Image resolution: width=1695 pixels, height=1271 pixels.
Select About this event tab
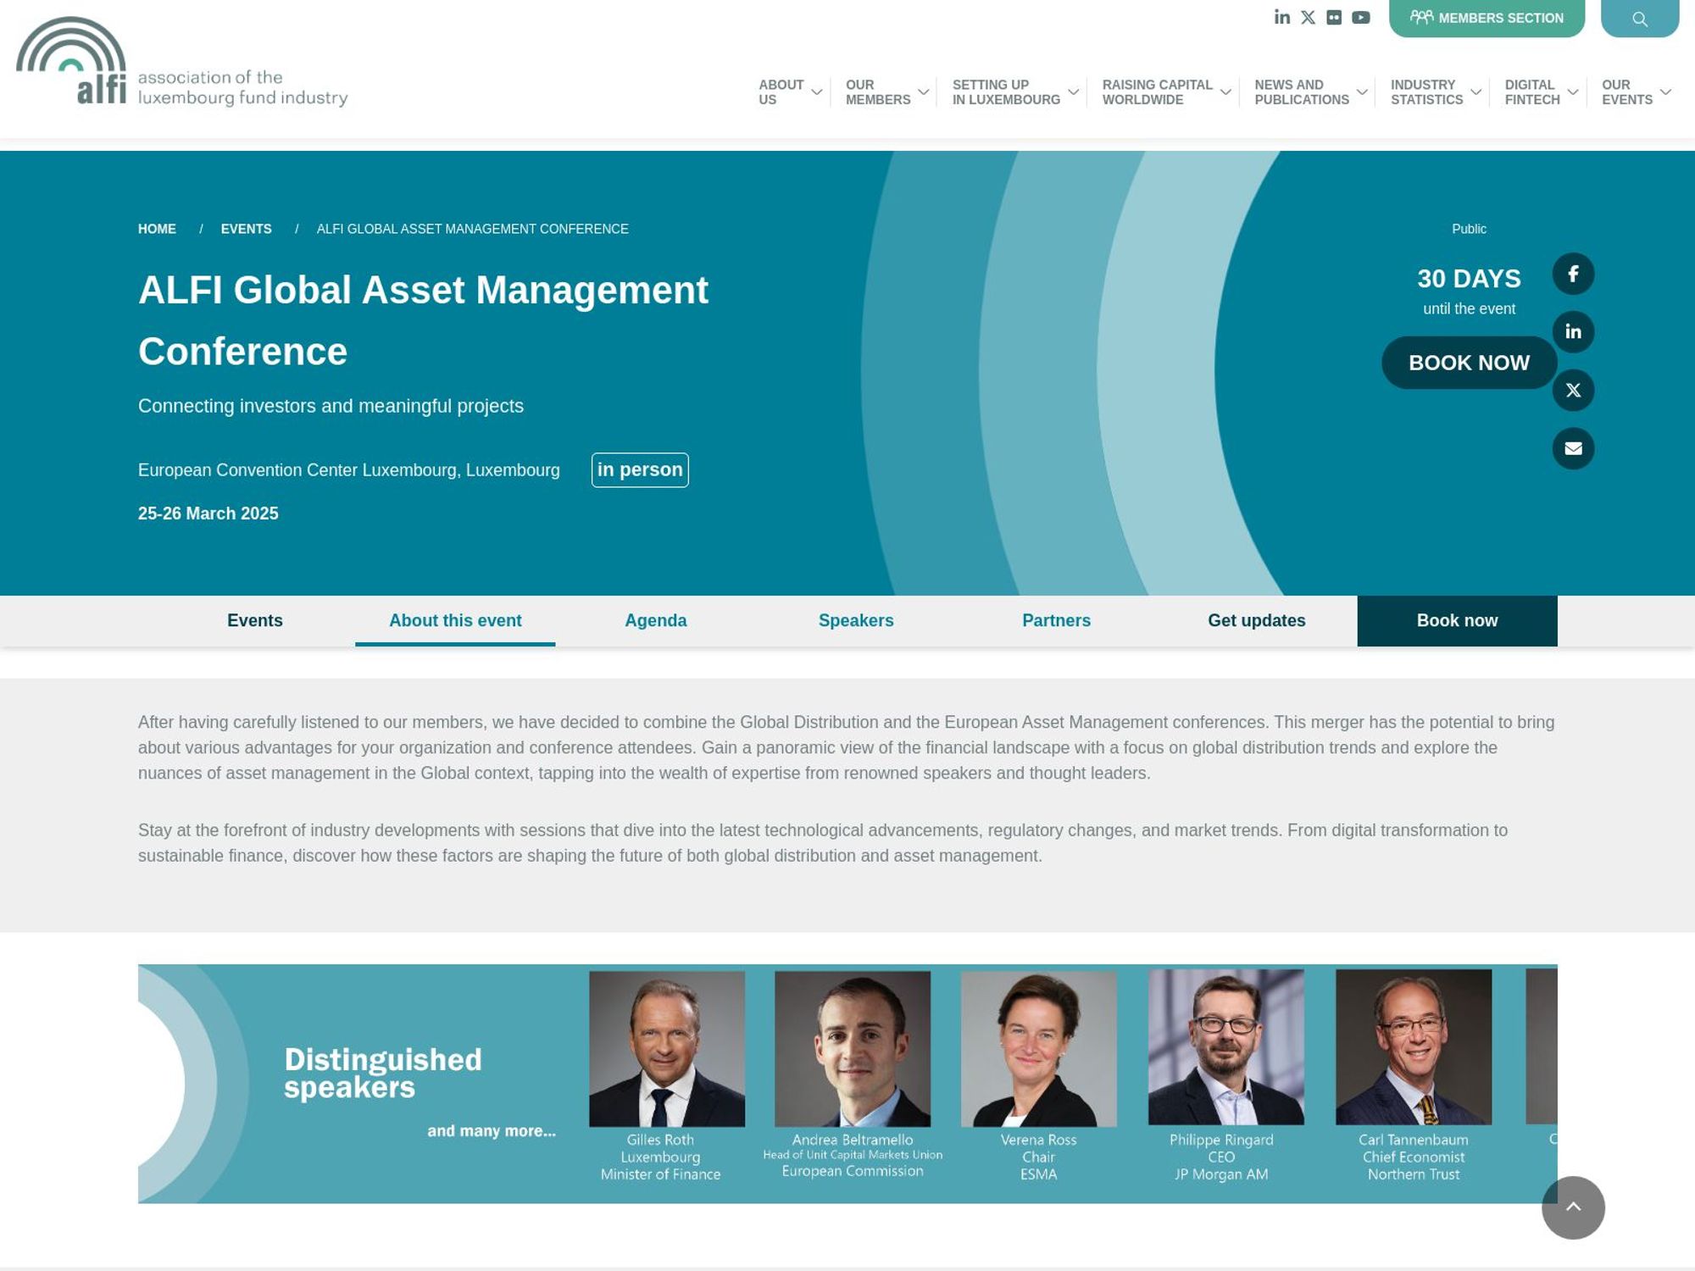pos(455,621)
